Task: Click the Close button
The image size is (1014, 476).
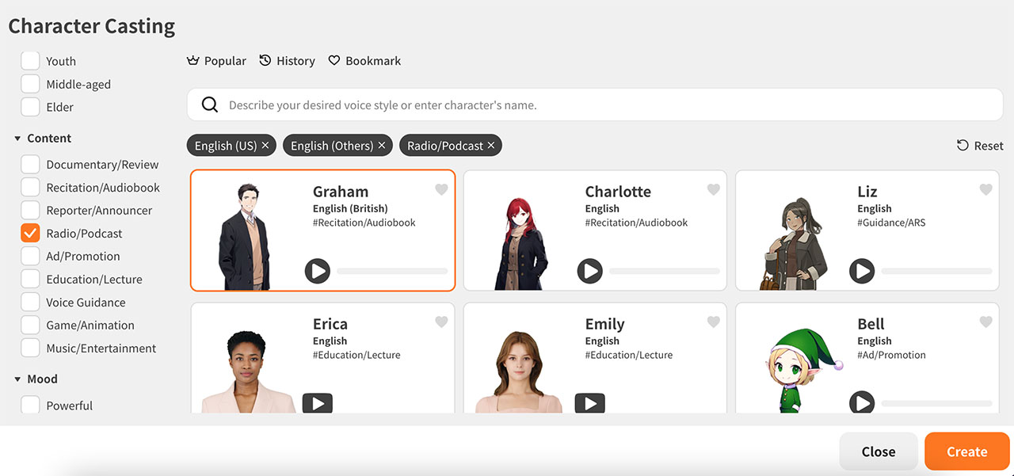Action: tap(878, 451)
